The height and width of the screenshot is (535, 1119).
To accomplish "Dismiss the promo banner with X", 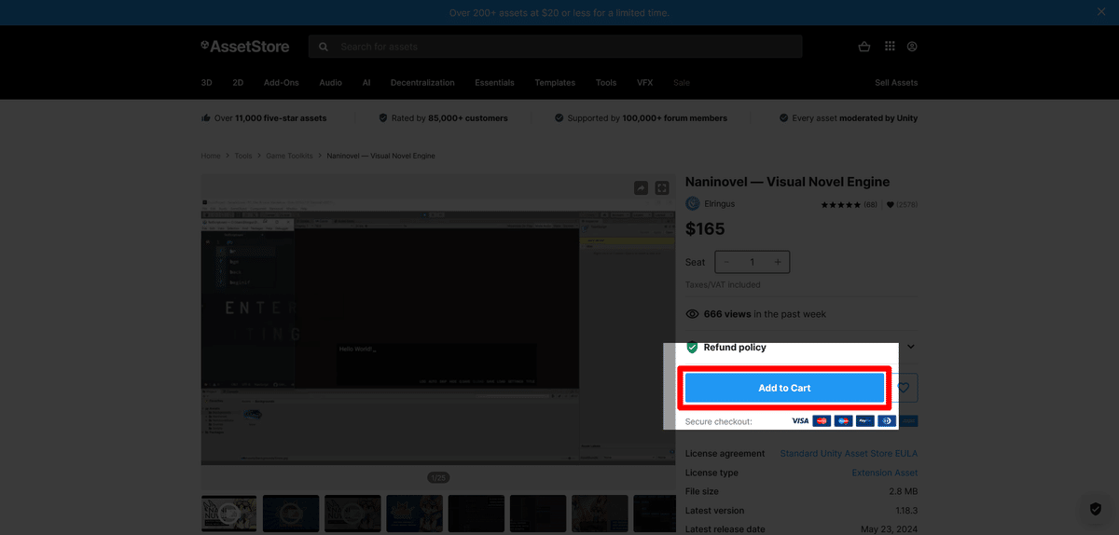I will [x=1101, y=12].
